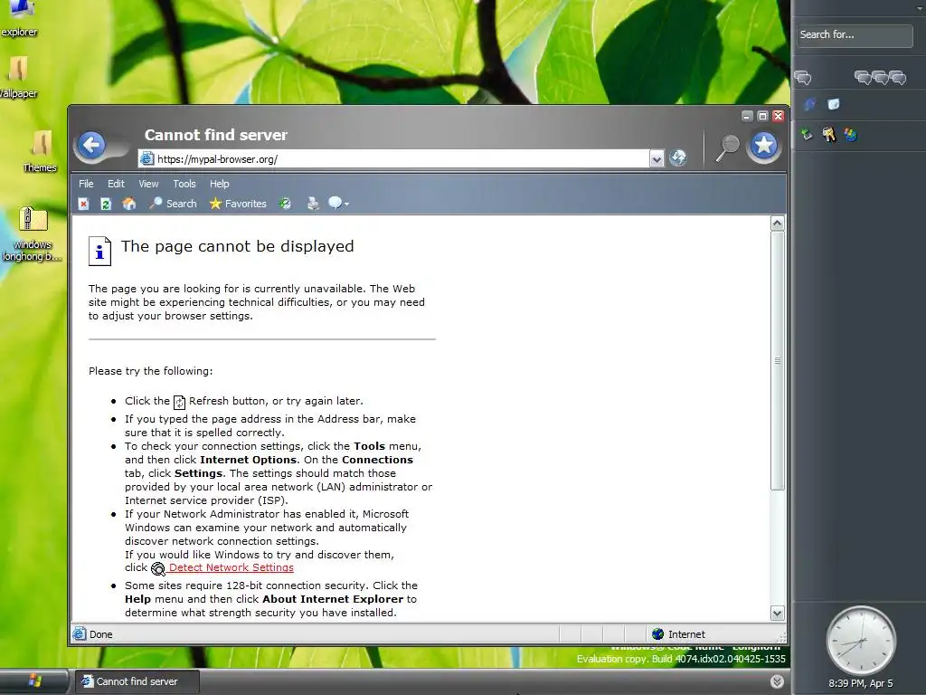This screenshot has width=926, height=695.
Task: Open the Tools menu
Action: tap(184, 184)
